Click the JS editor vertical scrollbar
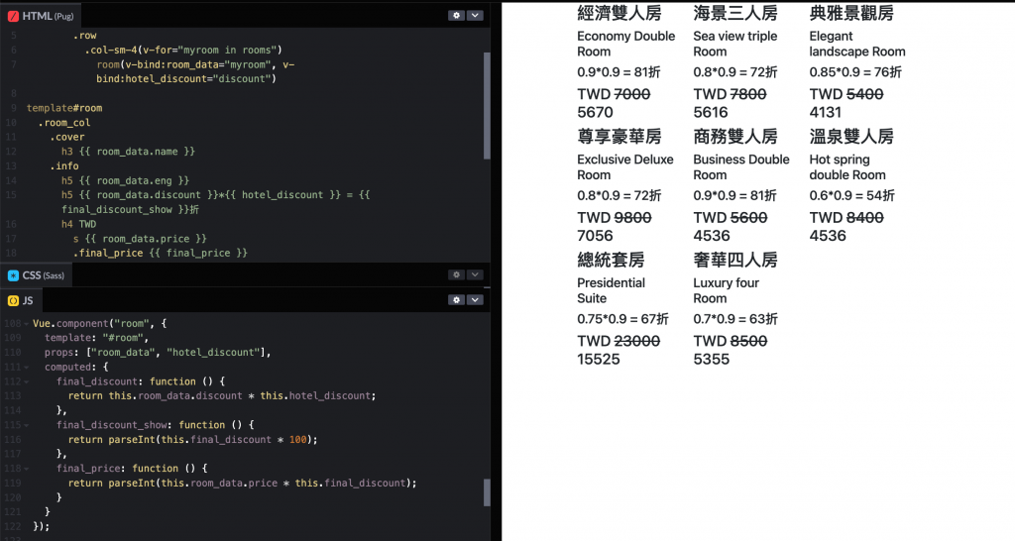The image size is (1015, 541). tap(487, 492)
